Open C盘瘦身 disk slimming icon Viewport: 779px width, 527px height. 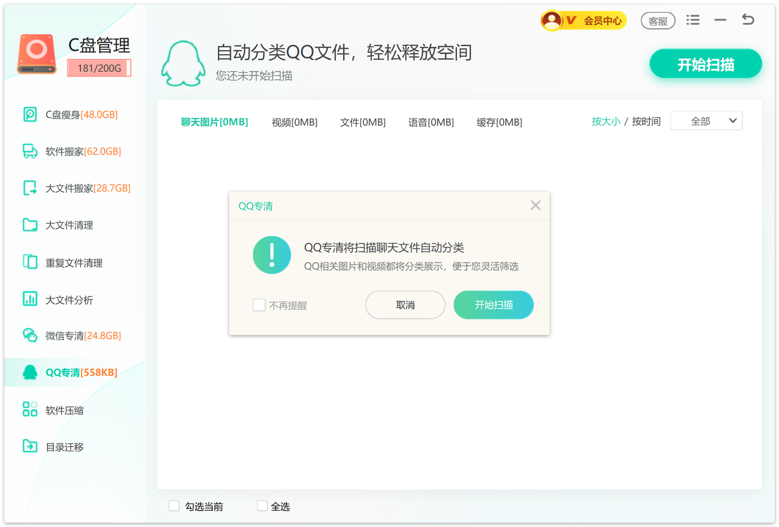tap(30, 114)
